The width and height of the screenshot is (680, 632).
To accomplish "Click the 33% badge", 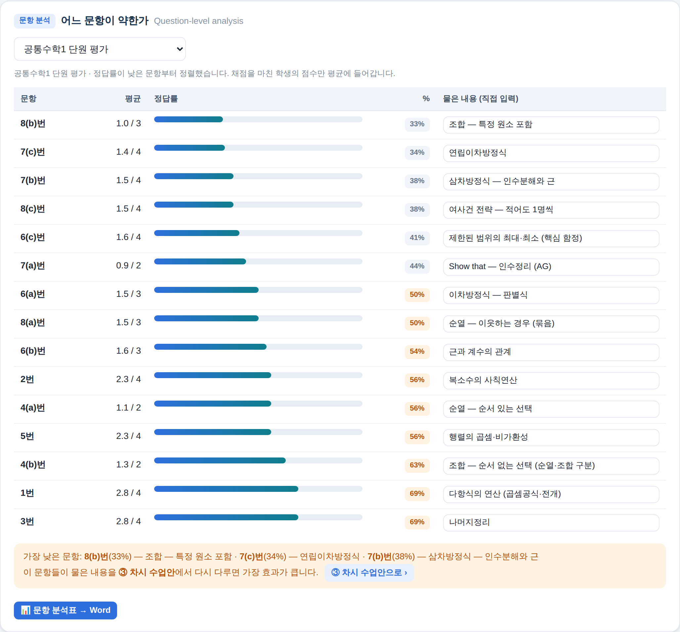I will (x=417, y=124).
